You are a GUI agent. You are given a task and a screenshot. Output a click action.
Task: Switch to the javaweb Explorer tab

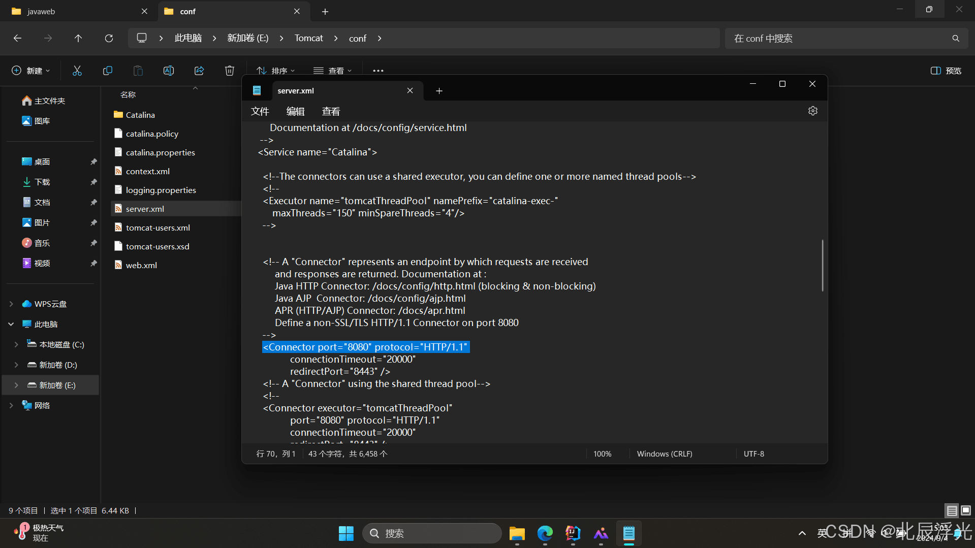pyautogui.click(x=79, y=11)
